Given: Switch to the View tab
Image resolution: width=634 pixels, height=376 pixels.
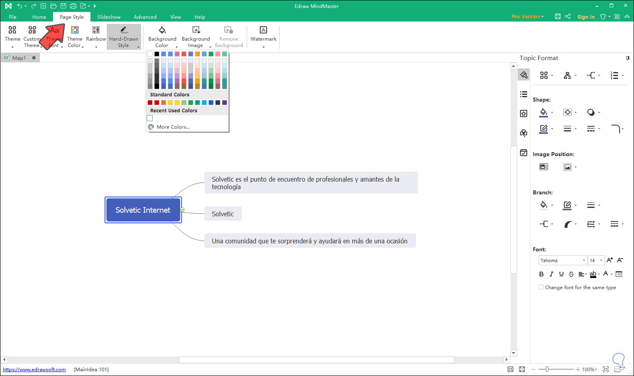Looking at the screenshot, I should [x=175, y=17].
